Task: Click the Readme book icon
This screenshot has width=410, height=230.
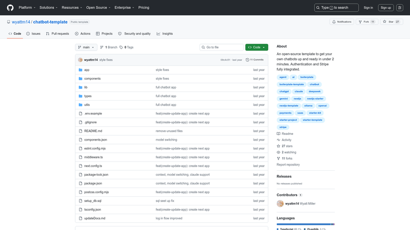Action: 278,134
